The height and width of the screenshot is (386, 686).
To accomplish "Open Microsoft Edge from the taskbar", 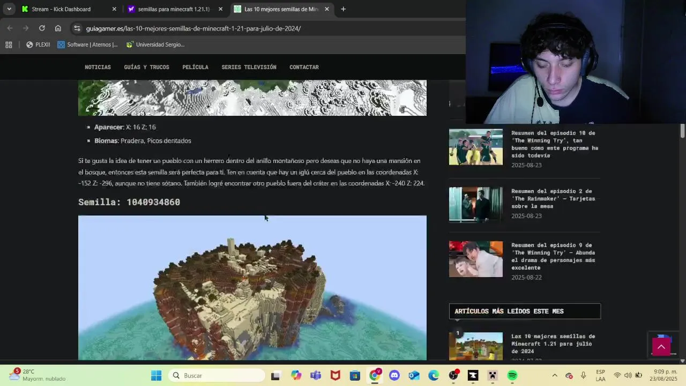I will pyautogui.click(x=434, y=376).
